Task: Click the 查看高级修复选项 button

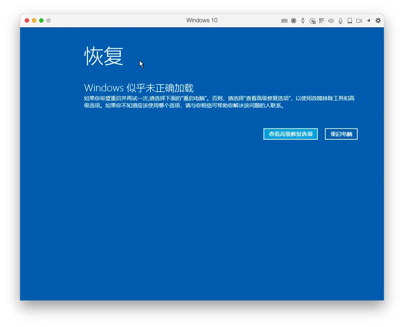Action: [291, 134]
